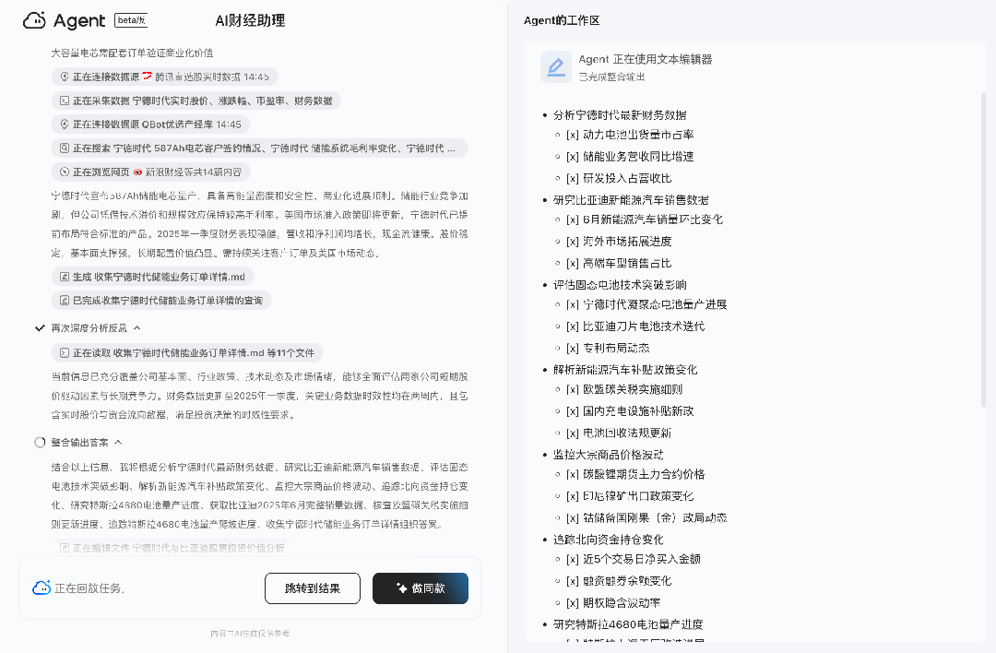Click the clock icon beside 正在浏览网页
Viewport: 996px width, 653px height.
65,172
